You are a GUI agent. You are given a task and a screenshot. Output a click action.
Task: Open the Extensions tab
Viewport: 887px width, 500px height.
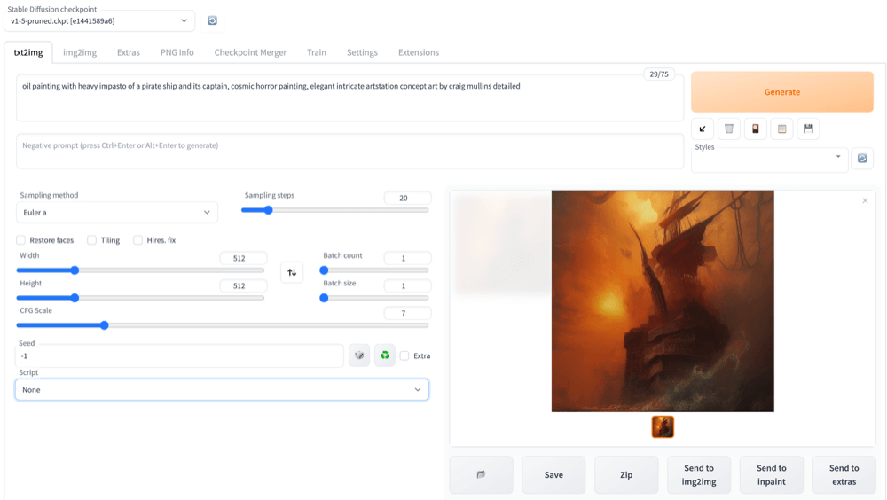coord(419,52)
